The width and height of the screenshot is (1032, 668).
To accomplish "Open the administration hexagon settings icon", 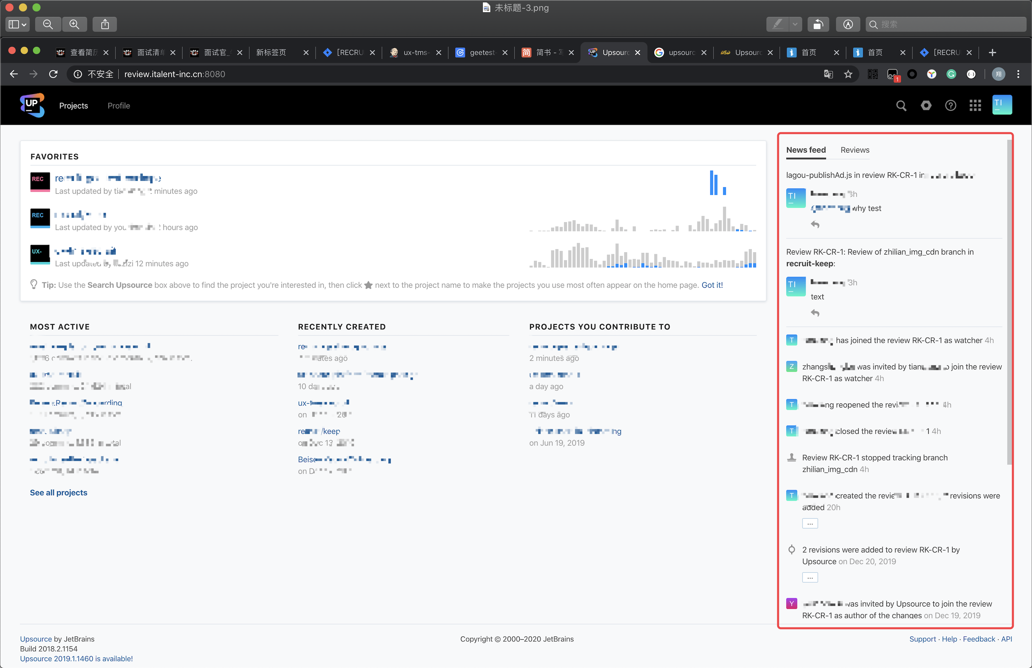I will click(x=926, y=105).
